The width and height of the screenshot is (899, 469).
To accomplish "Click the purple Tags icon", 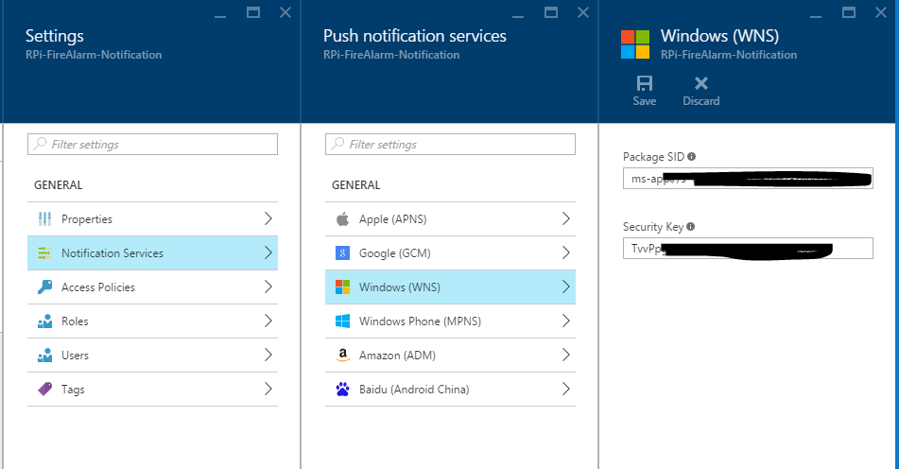I will tap(44, 390).
